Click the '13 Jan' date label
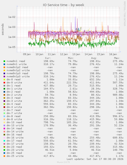The image size is (127, 165). click(76, 54)
